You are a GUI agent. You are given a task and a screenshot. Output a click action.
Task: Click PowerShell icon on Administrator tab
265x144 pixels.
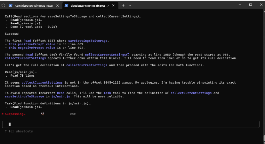coord(11,5)
